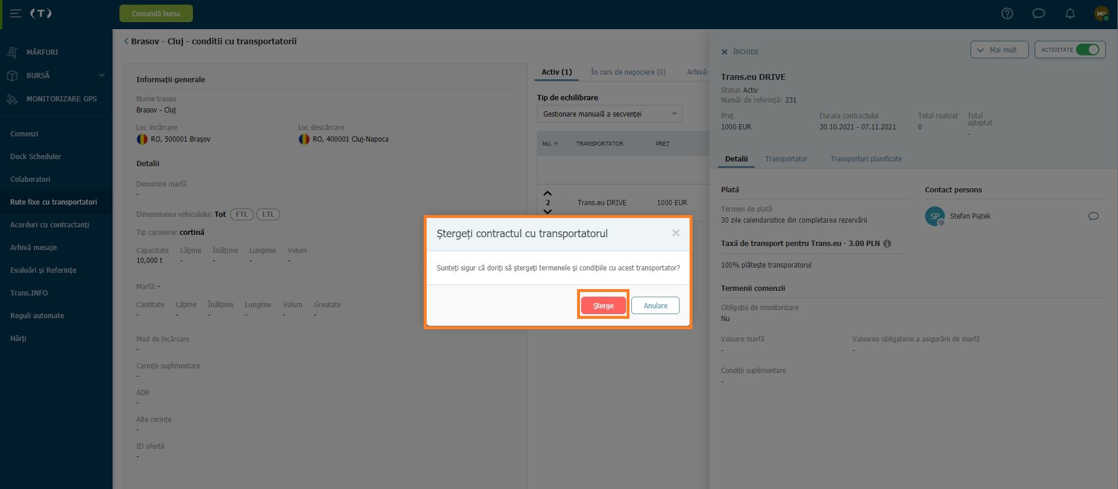
Task: Click the Romanian flag by Brașov
Action: 142,139
